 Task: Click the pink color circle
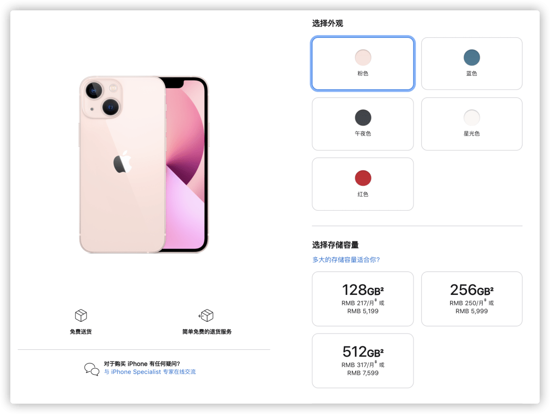pyautogui.click(x=363, y=58)
